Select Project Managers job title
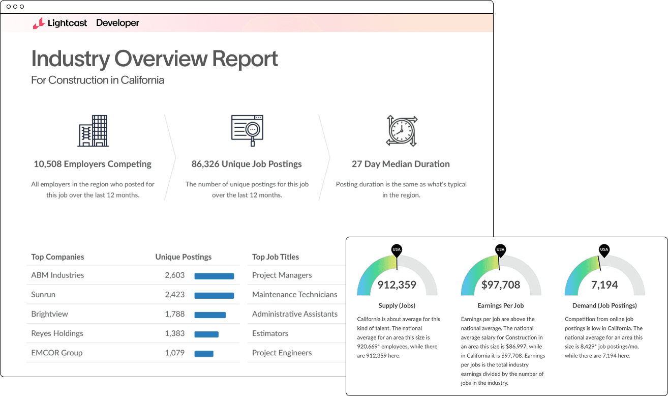This screenshot has width=668, height=396. [282, 275]
